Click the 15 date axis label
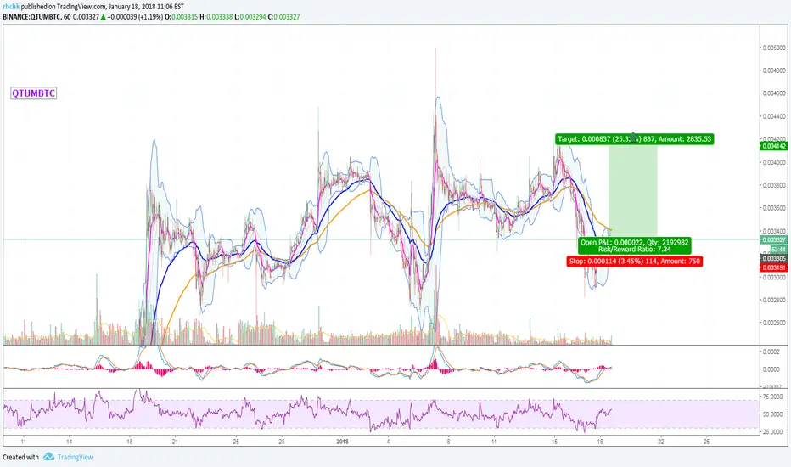The width and height of the screenshot is (791, 467). click(554, 442)
